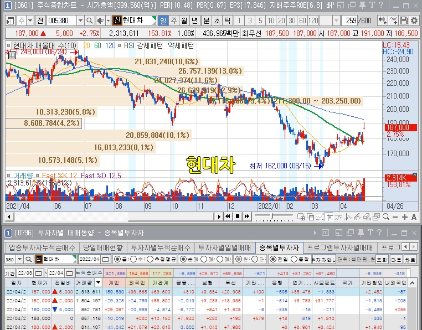Click the small grid table icon on chart
Viewport: 422px width, 330px height.
[x=12, y=55]
